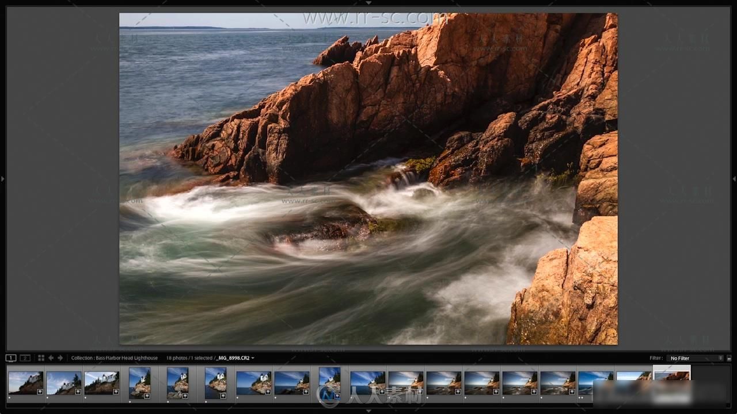Show the left panel using the left edge triangle
Screen dimensions: 737x414
[x=2, y=179]
